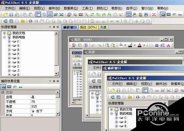
Task: Open file with the yellow folder icon
Action: 6,14
